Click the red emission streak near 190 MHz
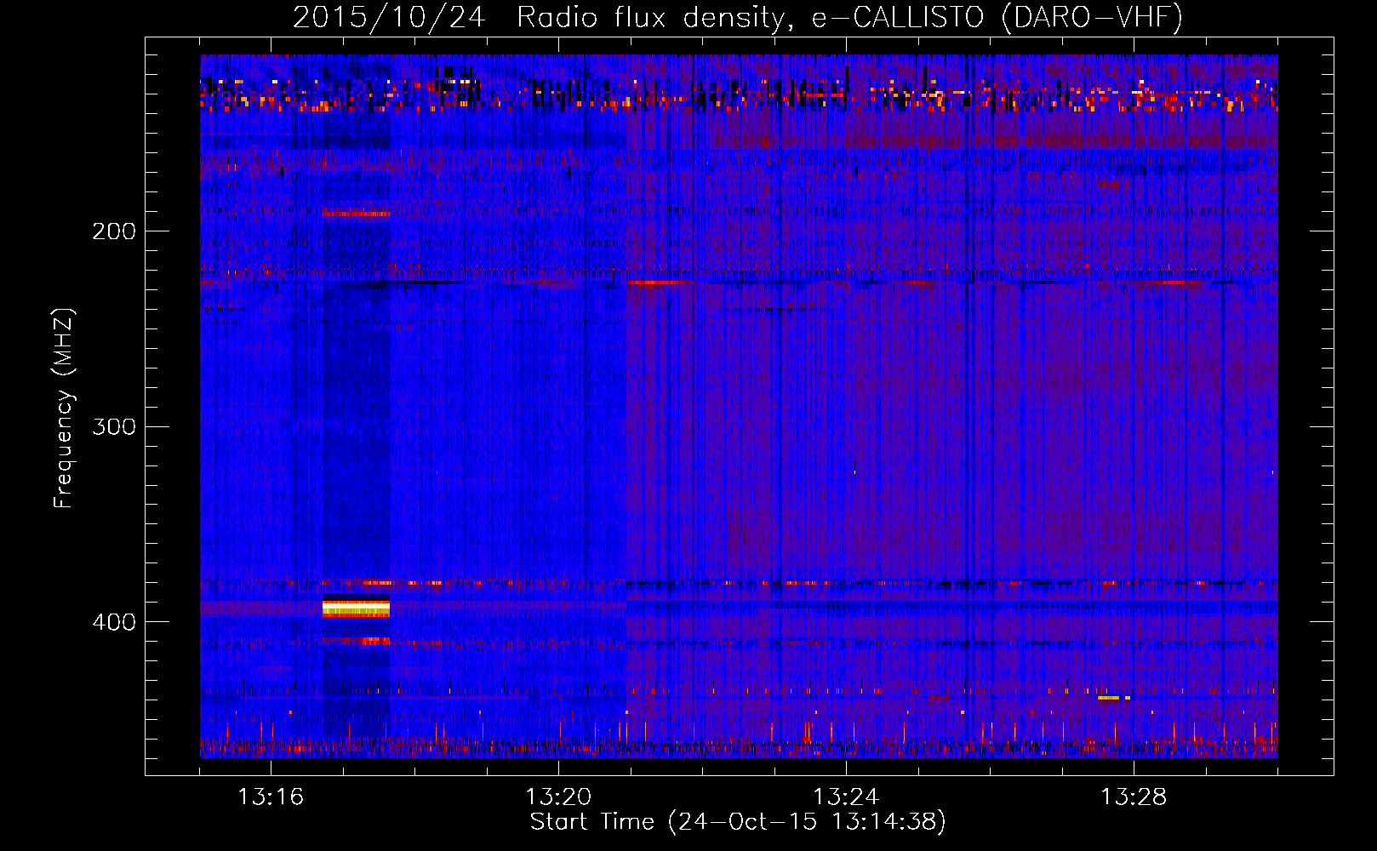The image size is (1377, 851). point(356,214)
